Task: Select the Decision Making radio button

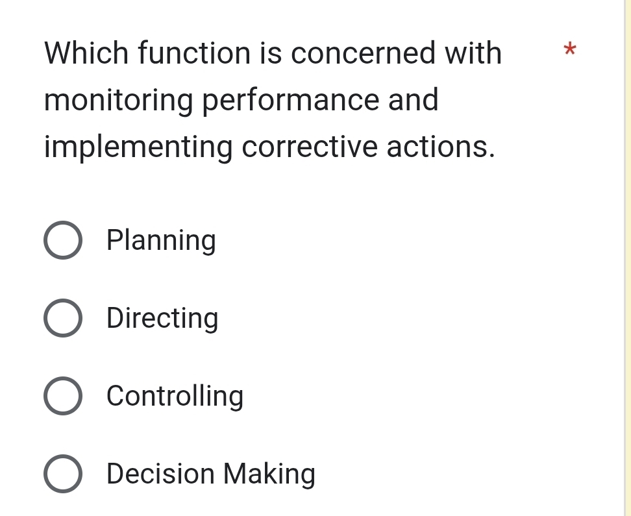Action: [x=62, y=474]
